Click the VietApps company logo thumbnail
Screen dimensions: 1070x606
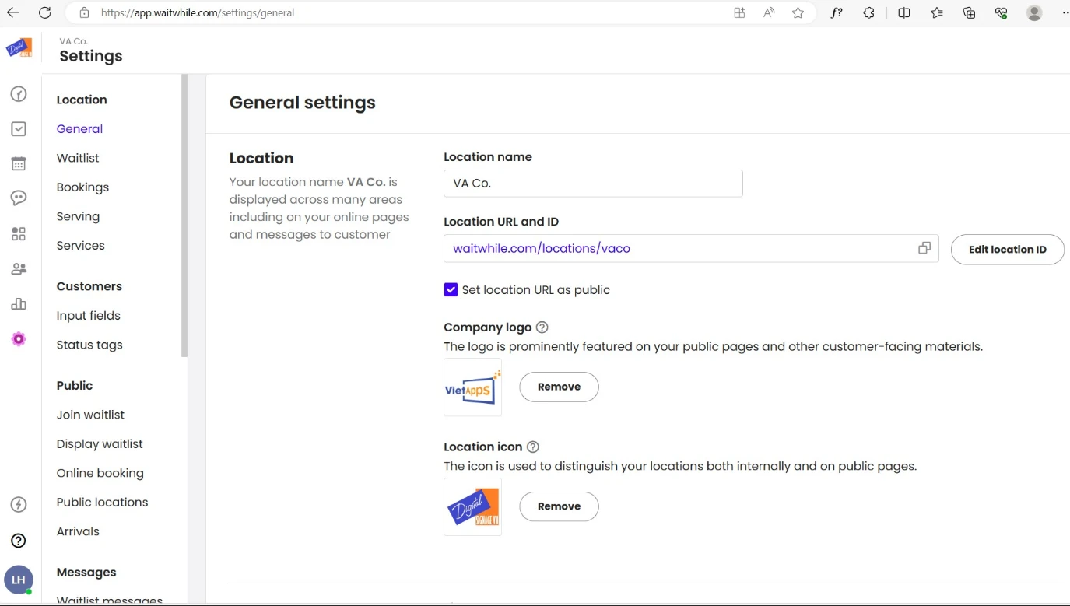point(472,387)
